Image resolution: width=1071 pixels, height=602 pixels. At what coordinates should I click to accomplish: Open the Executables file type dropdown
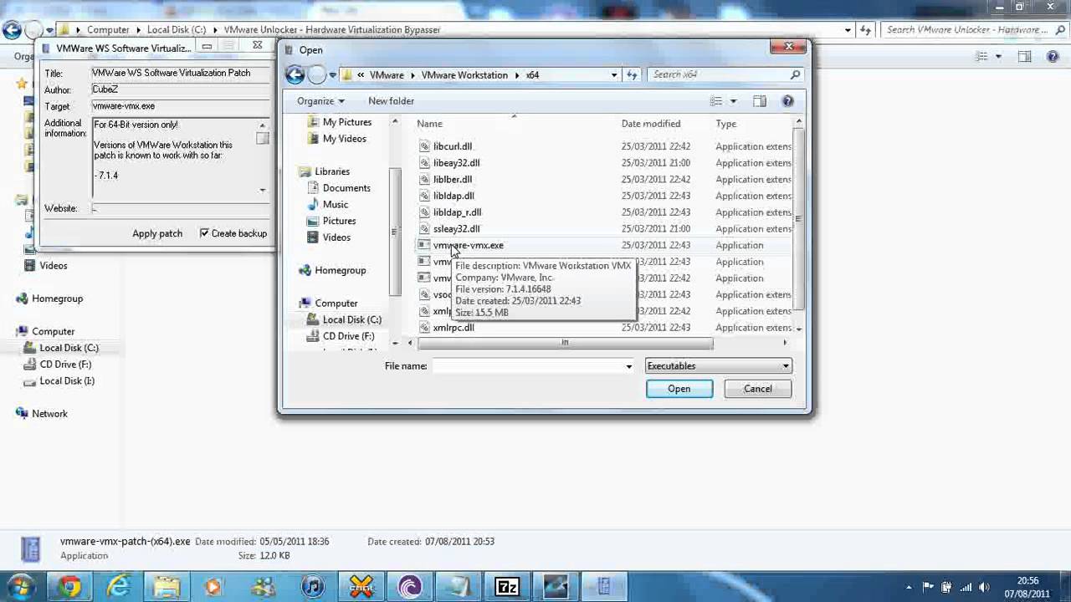(718, 365)
